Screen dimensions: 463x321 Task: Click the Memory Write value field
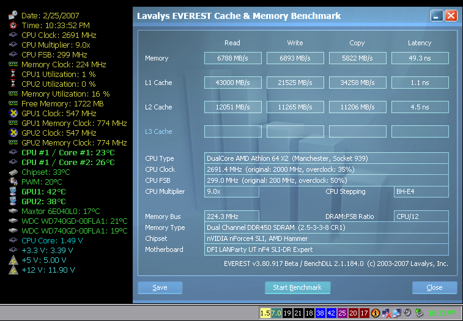[295, 58]
